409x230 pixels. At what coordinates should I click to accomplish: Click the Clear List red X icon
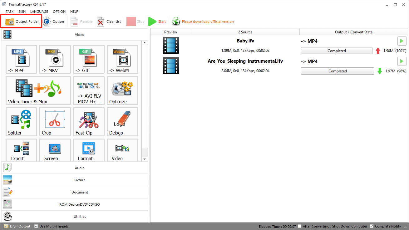tap(101, 22)
